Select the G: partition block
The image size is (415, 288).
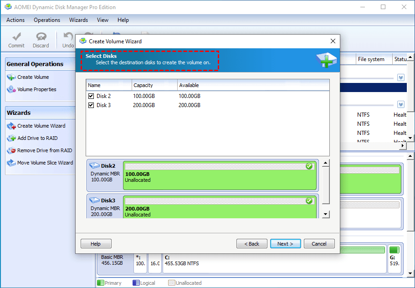395,259
